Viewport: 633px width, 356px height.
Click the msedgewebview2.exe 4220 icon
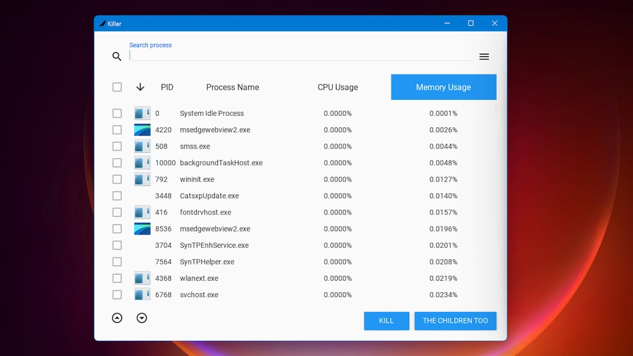(142, 130)
